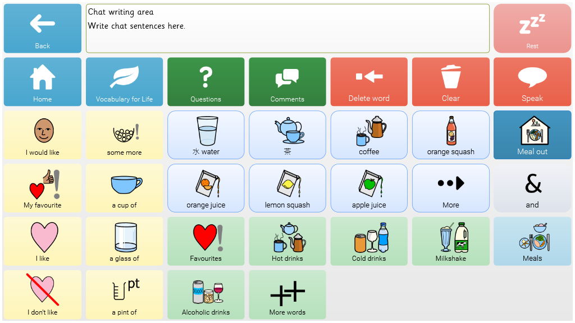
Task: Open the Cold drinks category
Action: point(369,241)
